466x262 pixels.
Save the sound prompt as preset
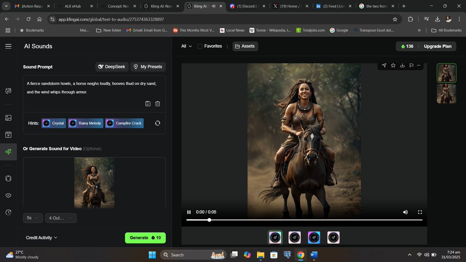pyautogui.click(x=148, y=104)
